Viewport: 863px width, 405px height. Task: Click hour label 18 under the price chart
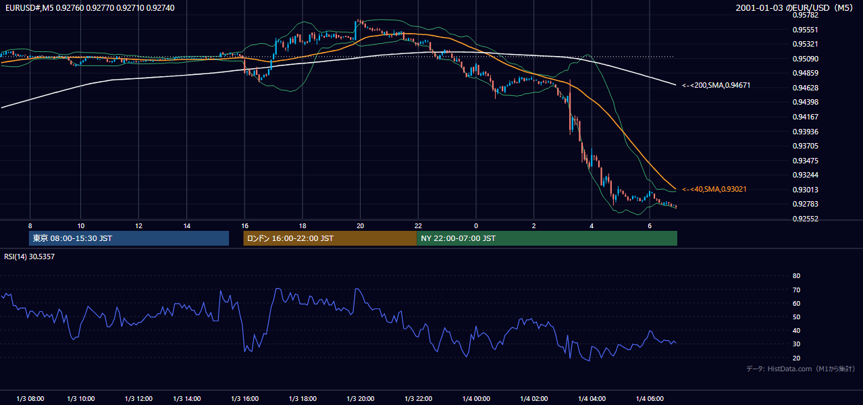pyautogui.click(x=303, y=225)
